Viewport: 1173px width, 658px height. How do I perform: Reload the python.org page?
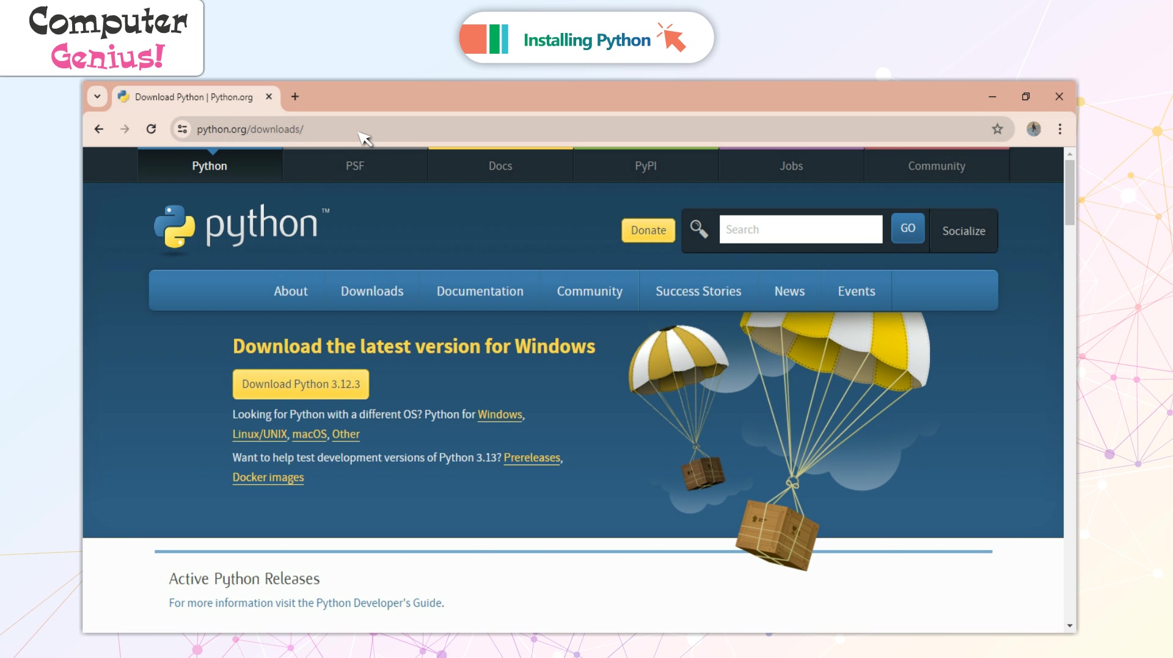click(151, 129)
